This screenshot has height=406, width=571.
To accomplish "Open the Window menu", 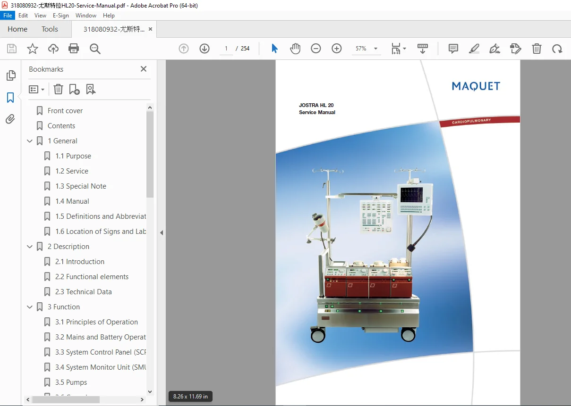I will click(86, 16).
